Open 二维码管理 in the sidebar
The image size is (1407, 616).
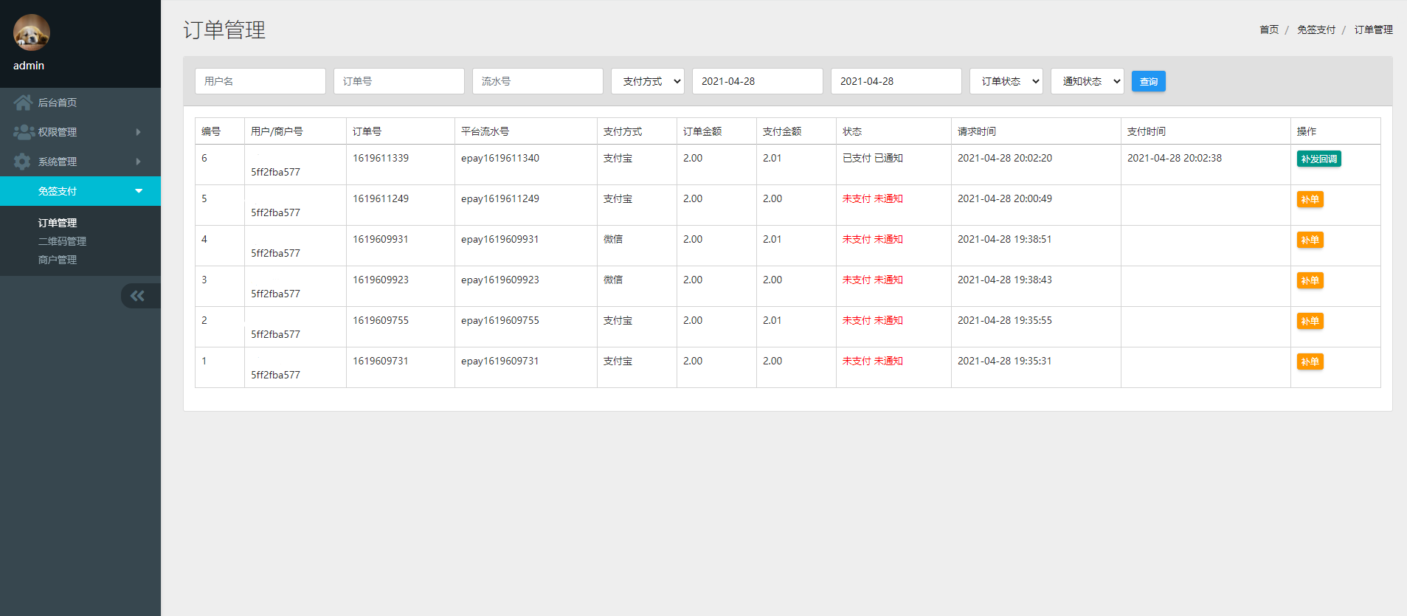tap(62, 241)
